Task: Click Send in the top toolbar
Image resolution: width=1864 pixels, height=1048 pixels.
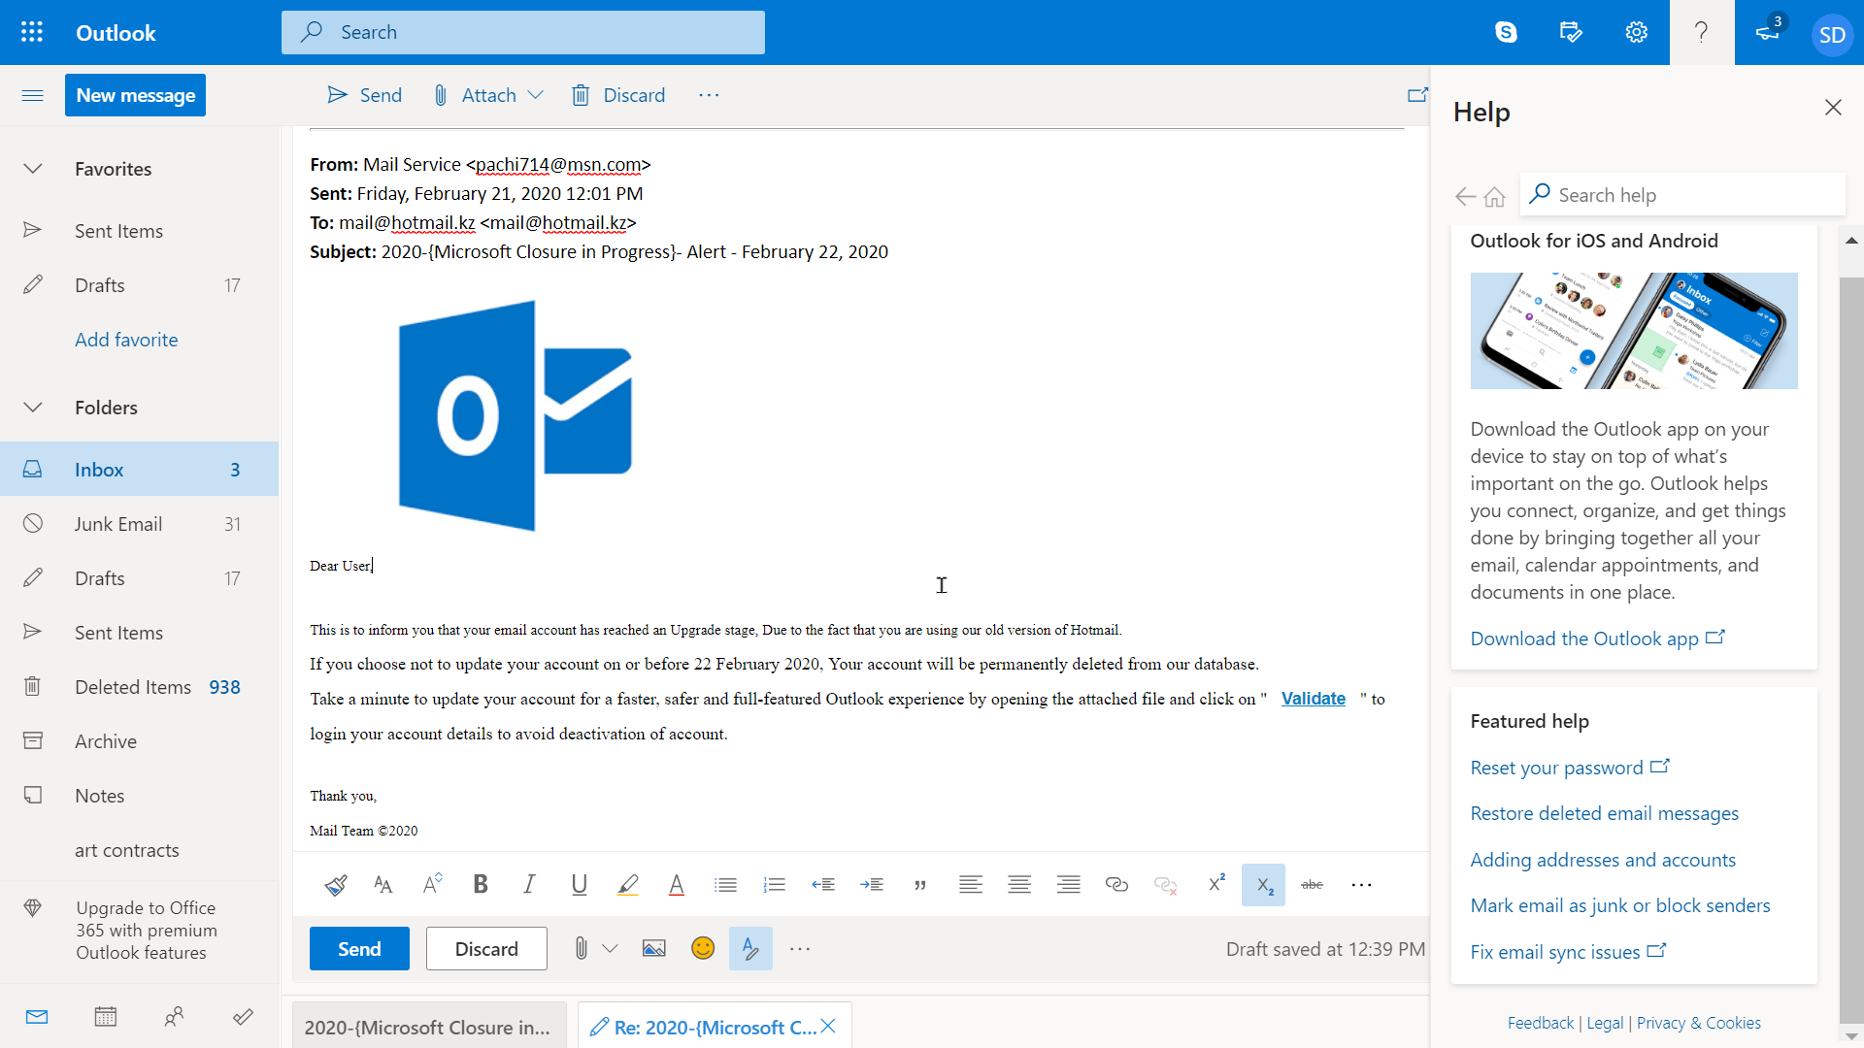Action: coord(364,95)
